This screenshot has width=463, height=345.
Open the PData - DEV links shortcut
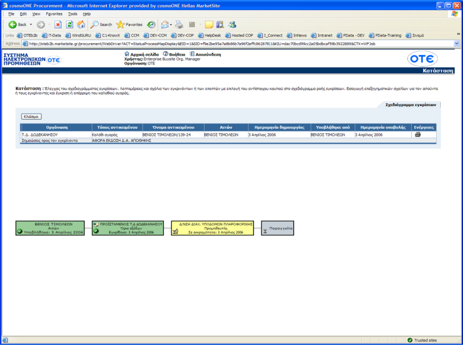pyautogui.click(x=351, y=35)
